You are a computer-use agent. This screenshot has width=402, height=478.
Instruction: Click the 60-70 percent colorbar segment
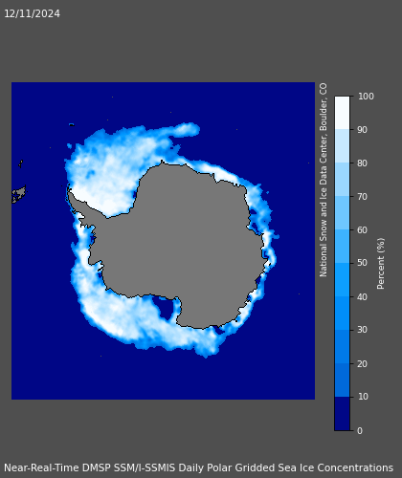pyautogui.click(x=342, y=213)
